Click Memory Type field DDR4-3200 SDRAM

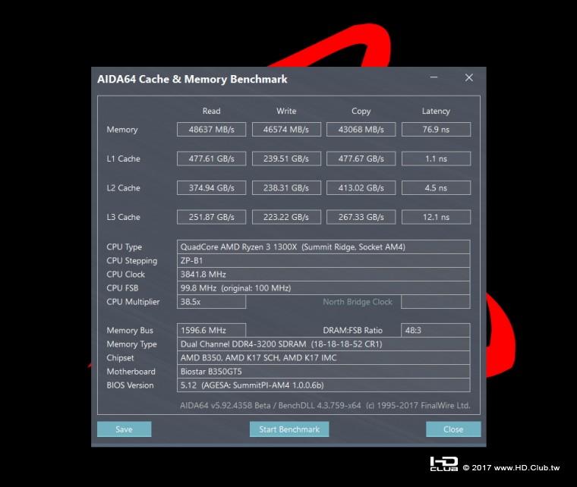323,344
